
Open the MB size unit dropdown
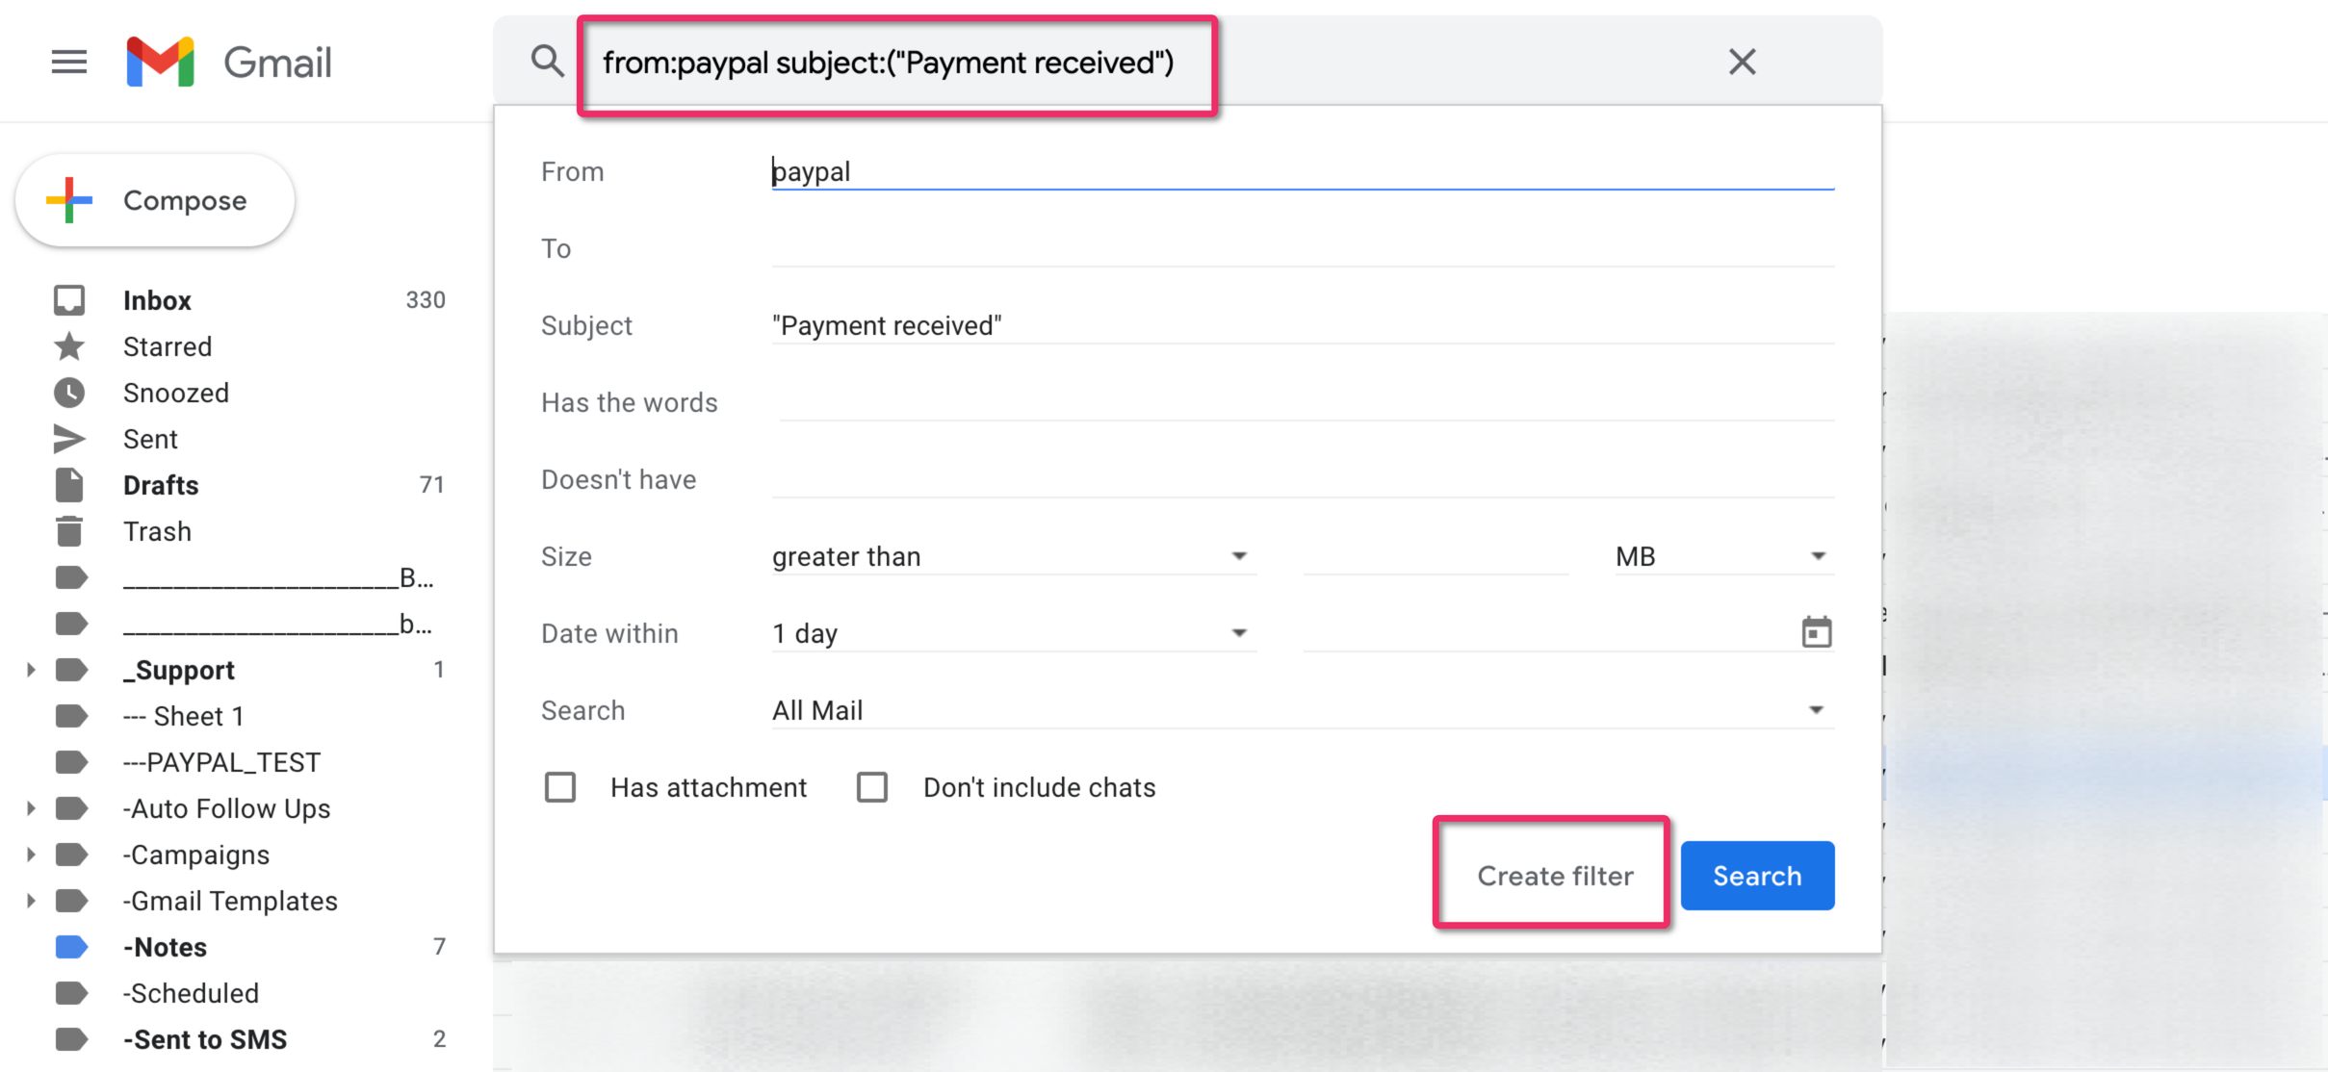[x=1724, y=556]
